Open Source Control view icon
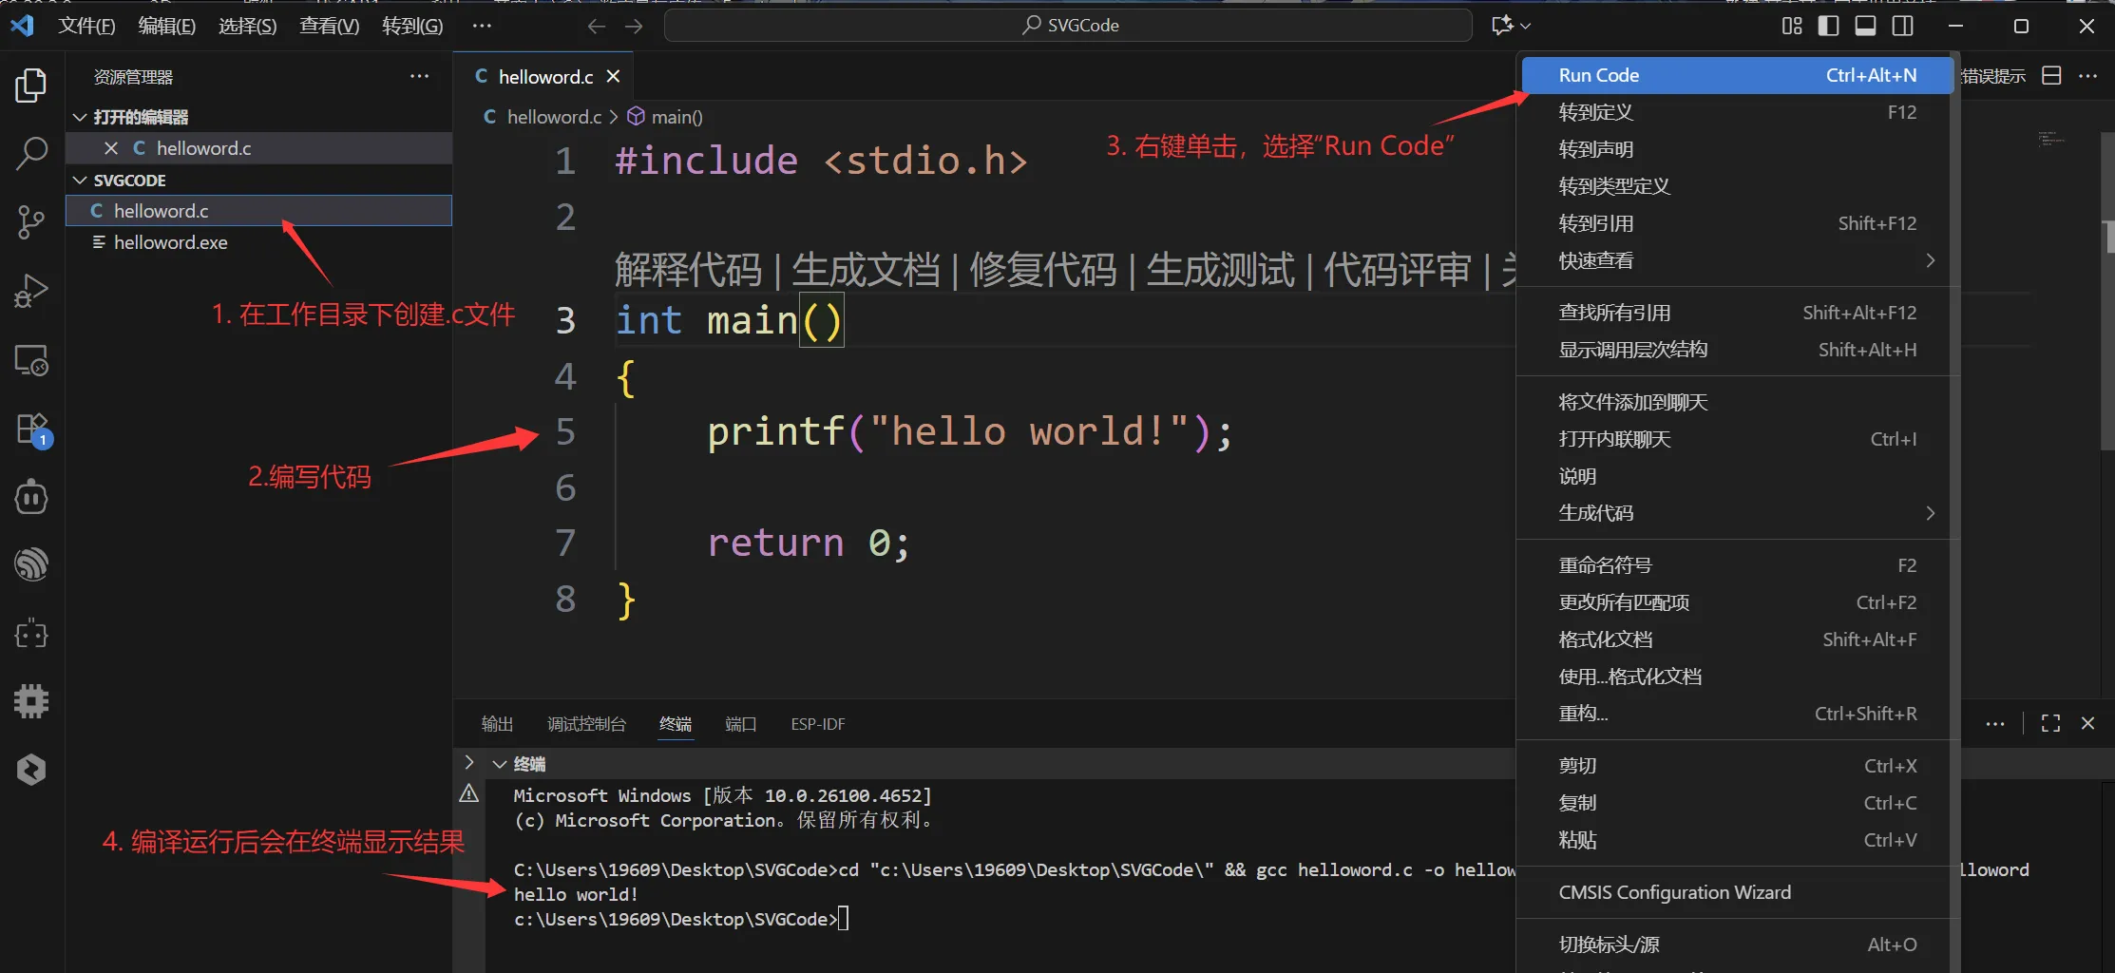 coord(31,222)
